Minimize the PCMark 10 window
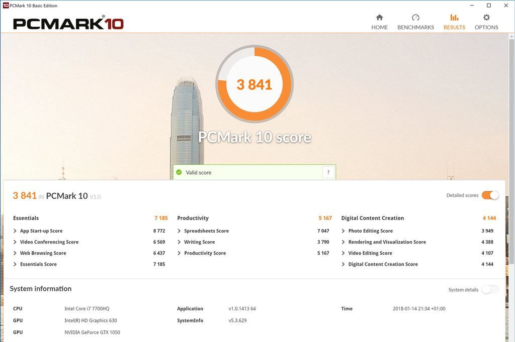Screen dimensions: 515x342 (x=472, y=5)
